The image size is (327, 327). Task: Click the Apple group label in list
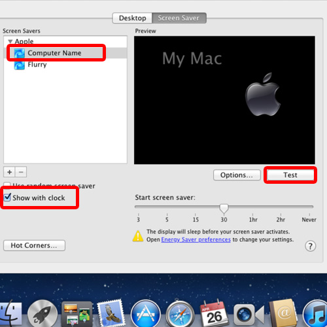pos(24,41)
